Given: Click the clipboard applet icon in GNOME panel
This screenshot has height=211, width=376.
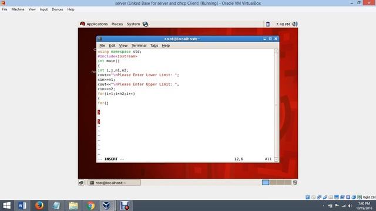Looking at the screenshot, I should tap(268, 24).
